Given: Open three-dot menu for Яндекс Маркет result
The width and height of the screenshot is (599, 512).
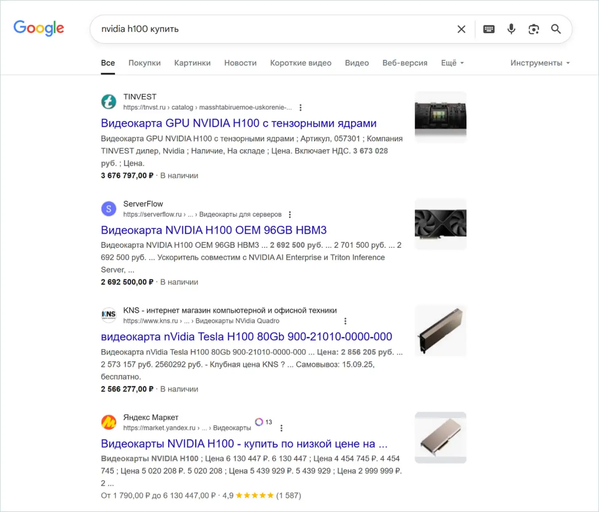Looking at the screenshot, I should (281, 428).
